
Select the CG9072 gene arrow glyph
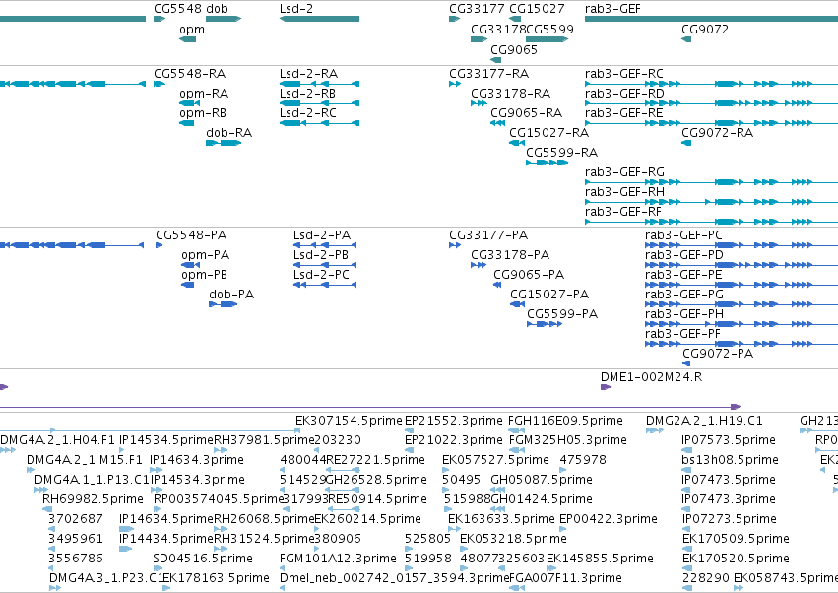click(686, 39)
